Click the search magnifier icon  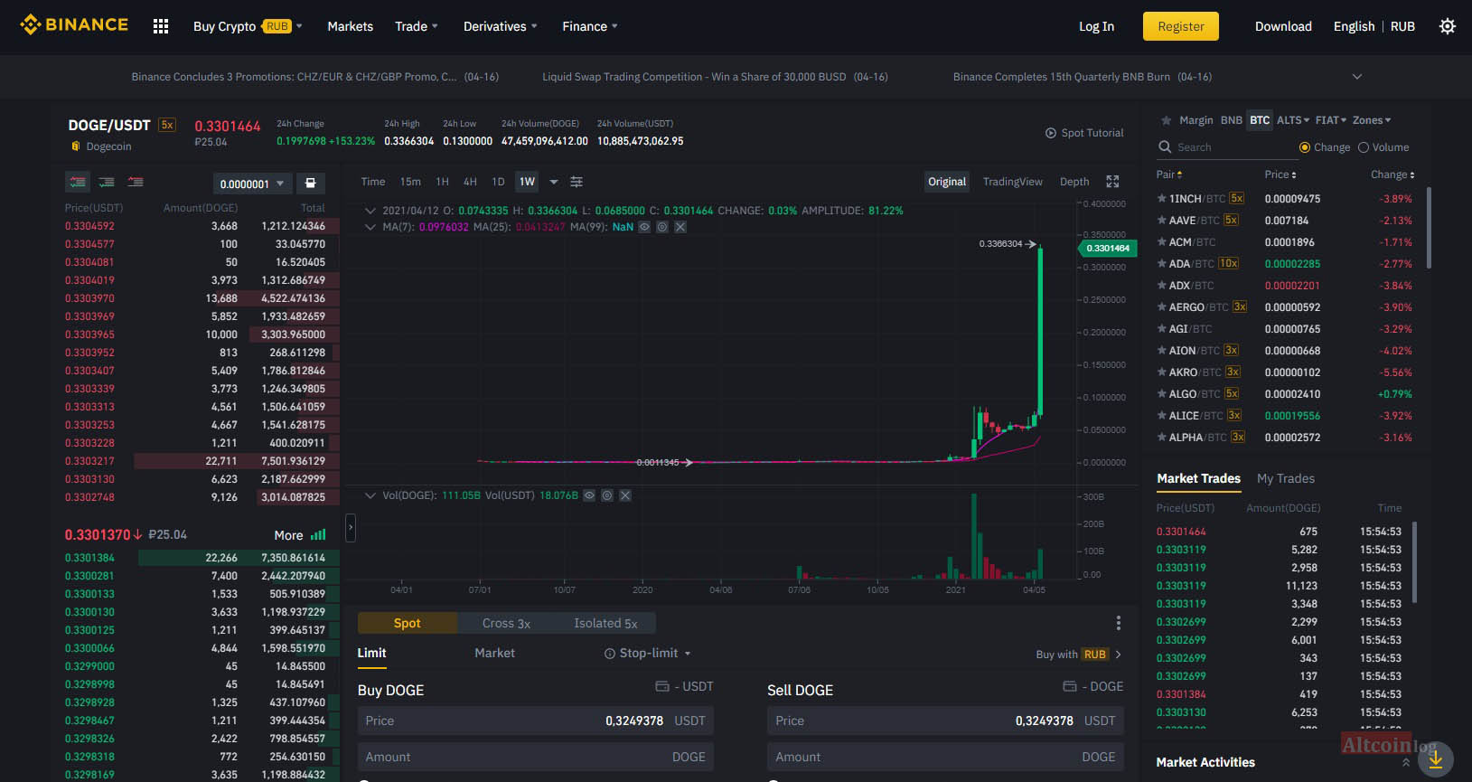(x=1165, y=146)
